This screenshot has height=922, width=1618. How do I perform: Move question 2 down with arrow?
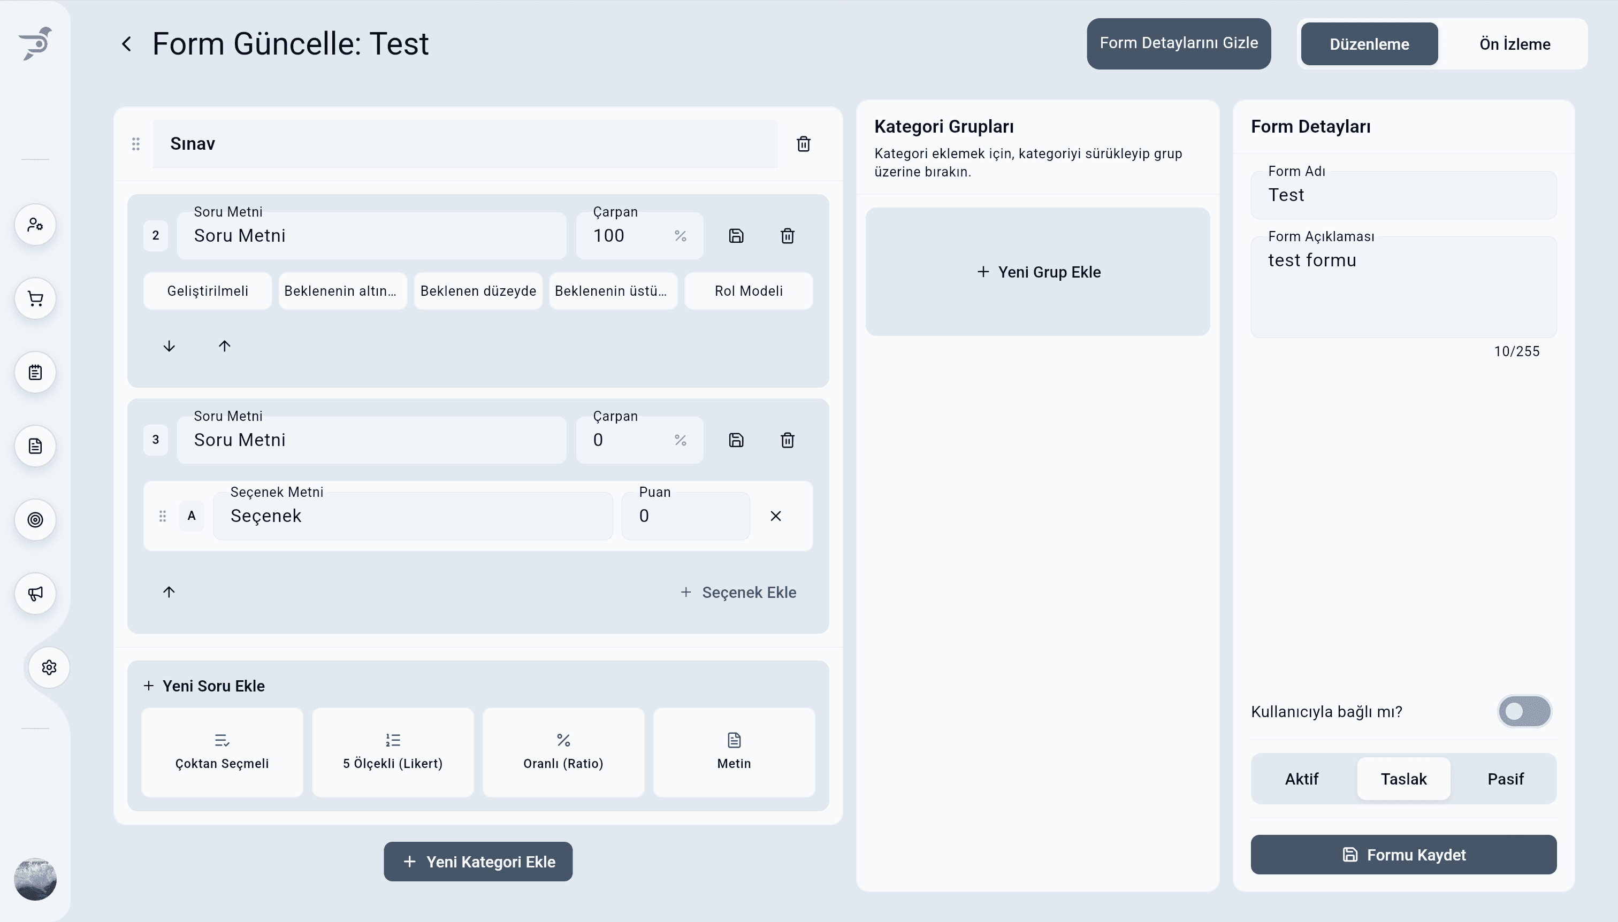tap(169, 345)
